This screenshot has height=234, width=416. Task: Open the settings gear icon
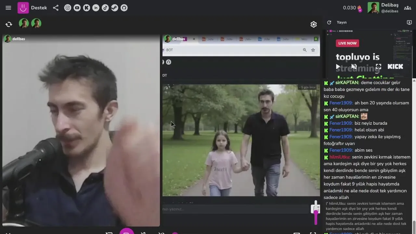pyautogui.click(x=314, y=24)
